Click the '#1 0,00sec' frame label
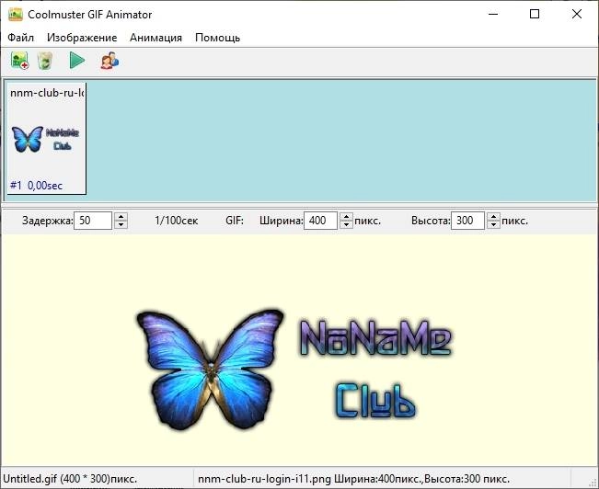This screenshot has width=599, height=489. click(36, 186)
